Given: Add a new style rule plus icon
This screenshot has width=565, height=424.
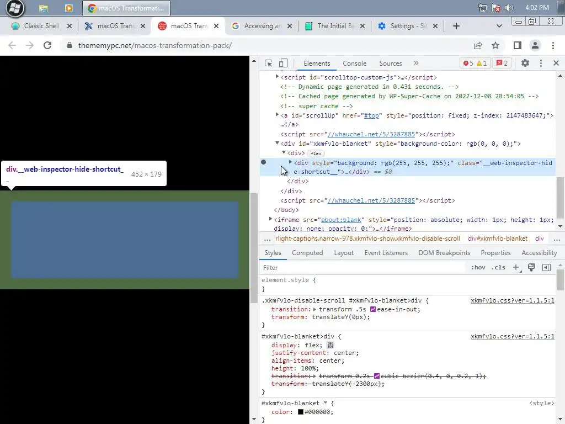Looking at the screenshot, I should (516, 268).
